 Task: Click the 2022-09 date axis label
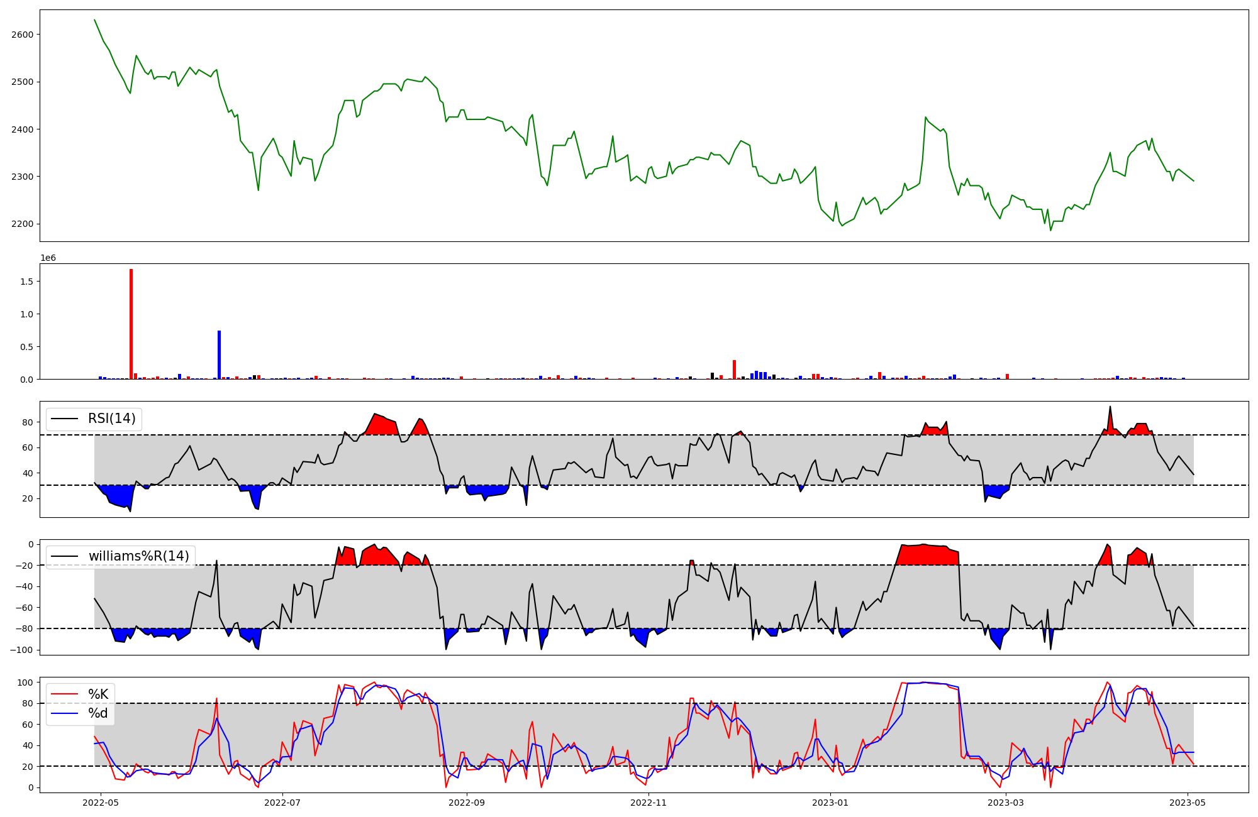467,803
